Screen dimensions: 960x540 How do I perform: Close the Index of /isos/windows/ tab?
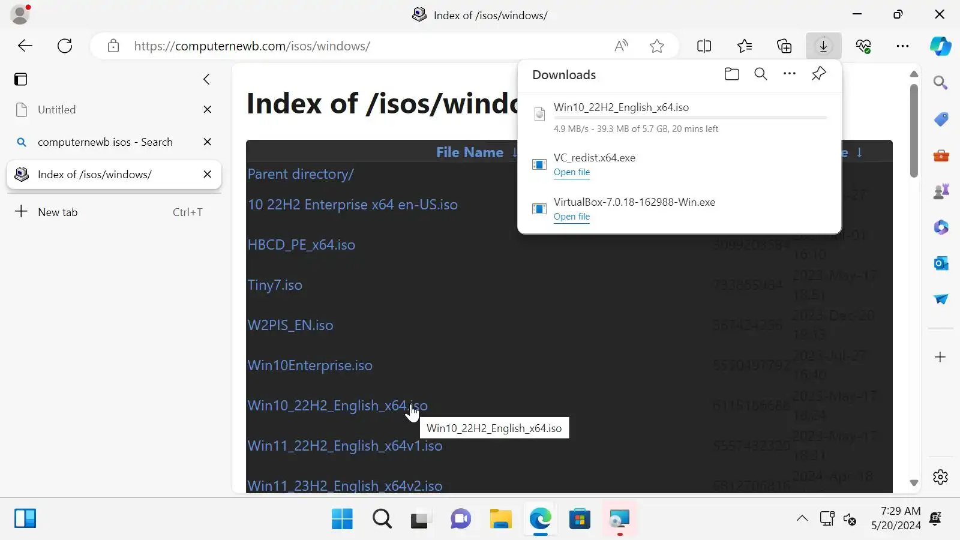208,174
